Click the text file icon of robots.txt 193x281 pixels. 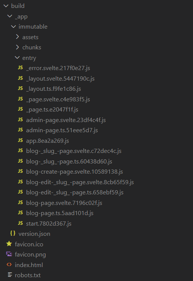[x=10, y=275]
